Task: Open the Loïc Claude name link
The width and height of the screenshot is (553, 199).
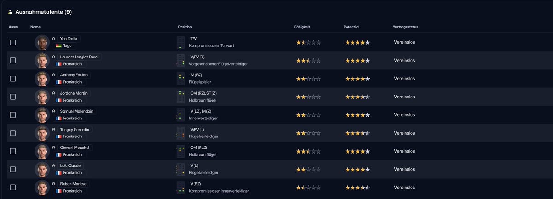Action: coord(71,166)
